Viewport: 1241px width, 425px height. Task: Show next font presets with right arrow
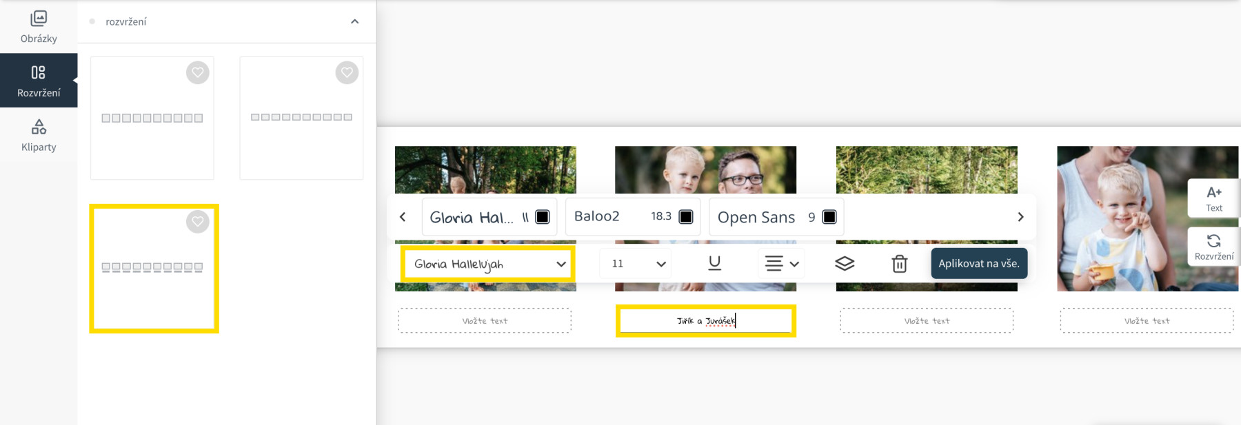1020,217
